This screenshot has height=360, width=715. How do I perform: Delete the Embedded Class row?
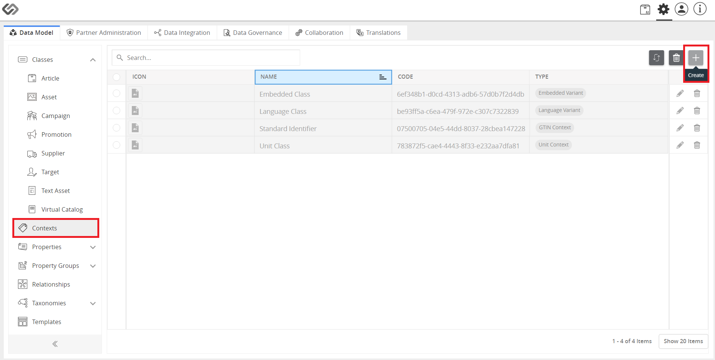click(x=697, y=93)
